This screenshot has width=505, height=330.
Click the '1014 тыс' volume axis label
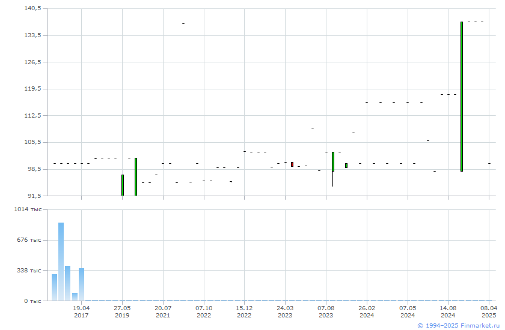pos(28,209)
